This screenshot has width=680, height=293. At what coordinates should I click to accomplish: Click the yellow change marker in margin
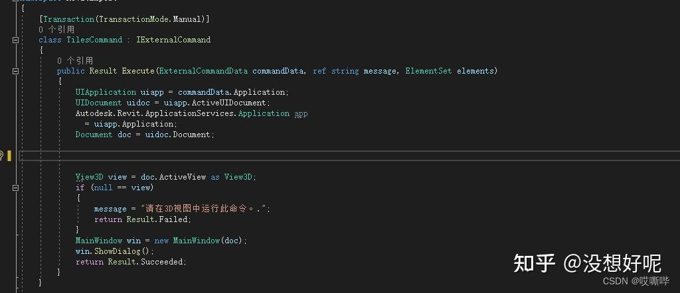pyautogui.click(x=9, y=156)
